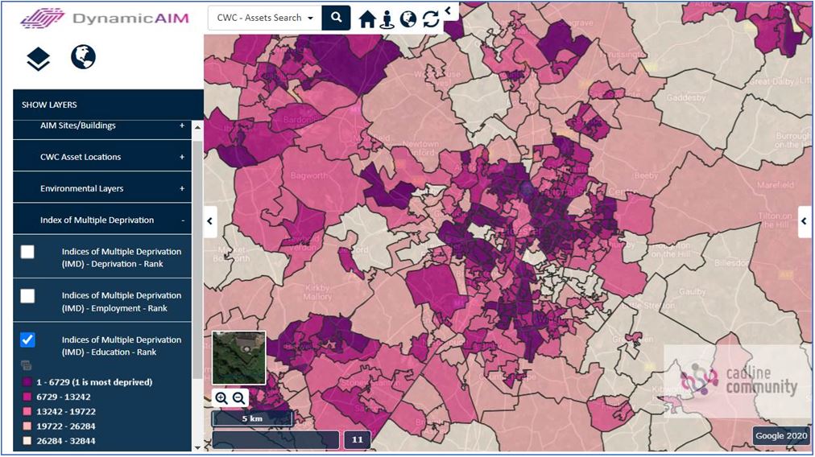Click the IMD Employment Rank label text

pos(122,302)
